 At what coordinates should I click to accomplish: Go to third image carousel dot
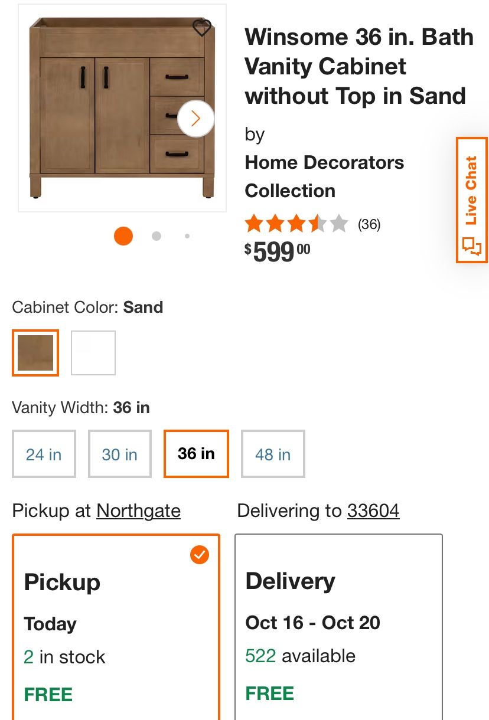(x=187, y=236)
